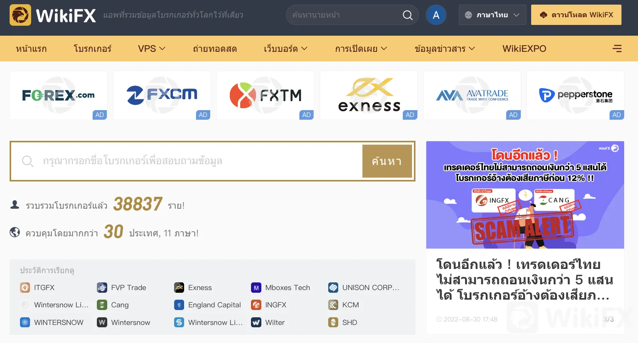Expand the เว็บบอร์ด dropdown menu
This screenshot has width=638, height=343.
point(286,49)
